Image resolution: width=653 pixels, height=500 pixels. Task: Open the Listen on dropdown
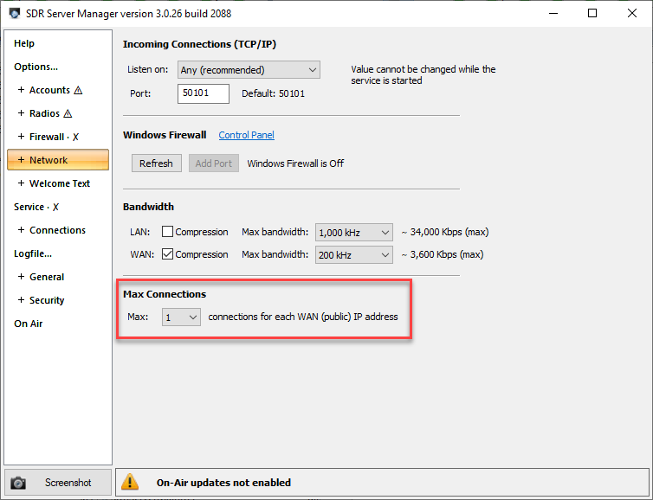tap(249, 70)
